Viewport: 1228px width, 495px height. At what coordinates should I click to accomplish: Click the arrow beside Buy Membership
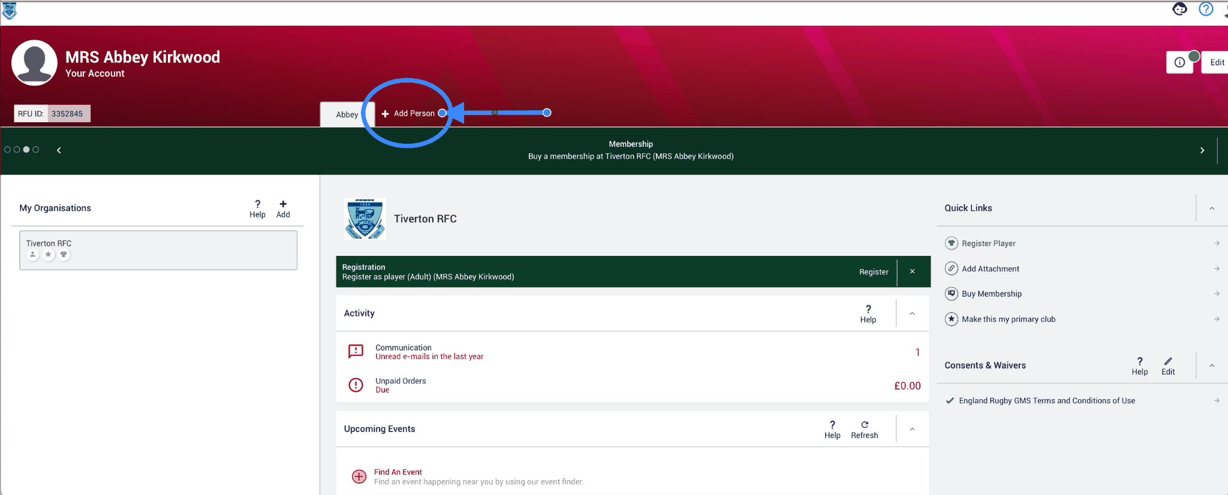click(x=1217, y=294)
